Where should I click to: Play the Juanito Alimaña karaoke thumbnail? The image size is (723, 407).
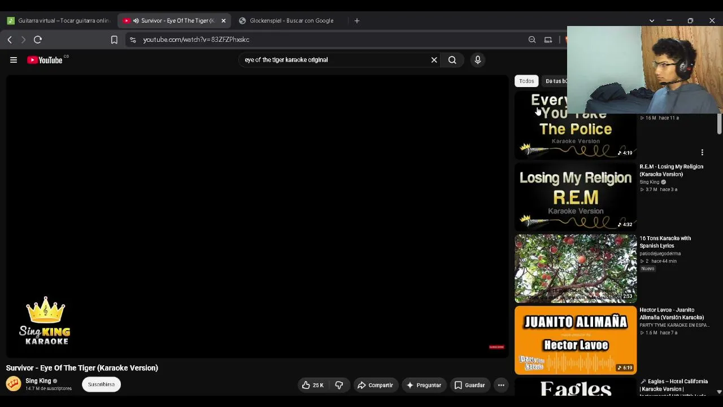click(x=576, y=340)
